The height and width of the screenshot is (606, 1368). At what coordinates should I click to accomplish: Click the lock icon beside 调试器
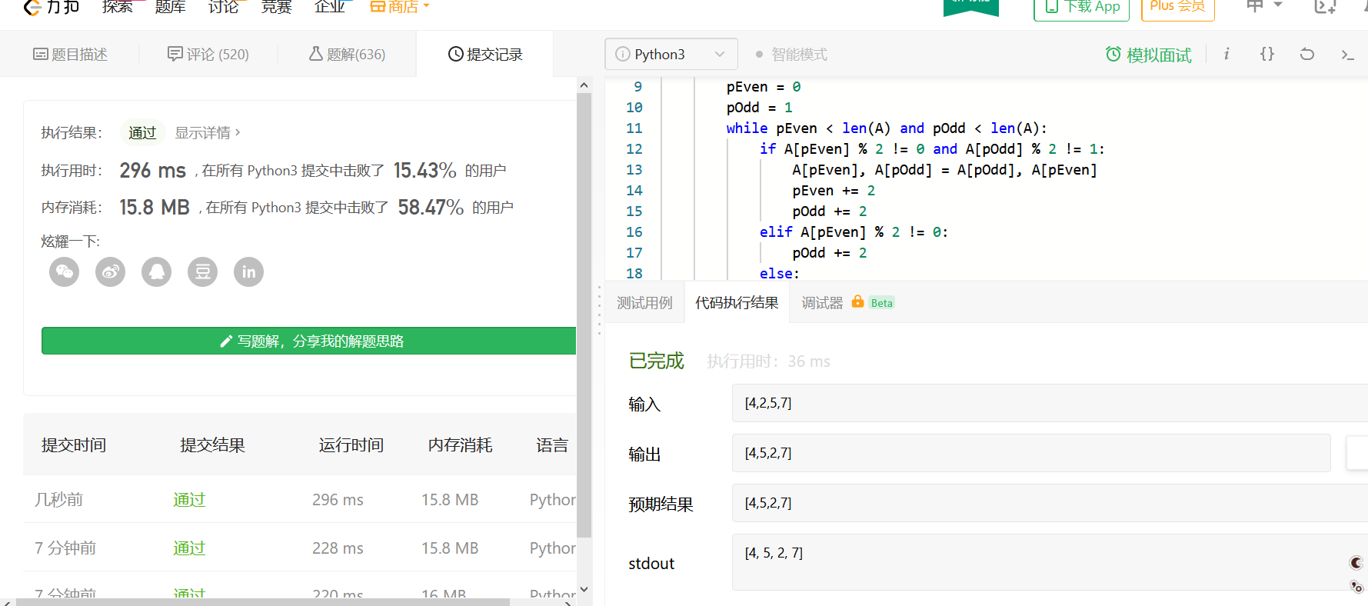tap(857, 301)
